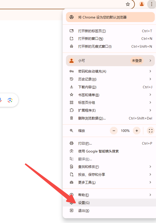This screenshot has height=223, width=156.
Task: Open the profile avatar button in toolbar
Action: pyautogui.click(x=142, y=4)
